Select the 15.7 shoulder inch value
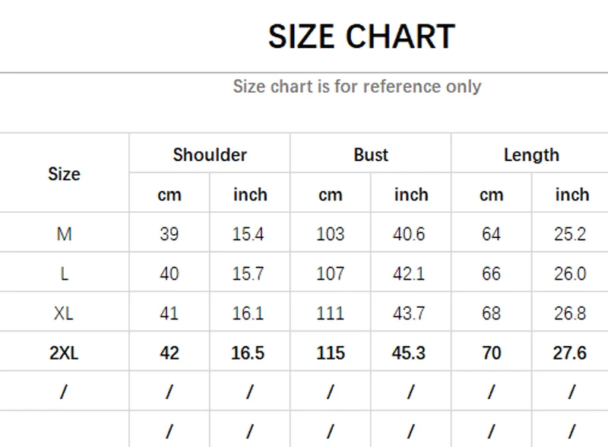This screenshot has width=608, height=447. [249, 274]
